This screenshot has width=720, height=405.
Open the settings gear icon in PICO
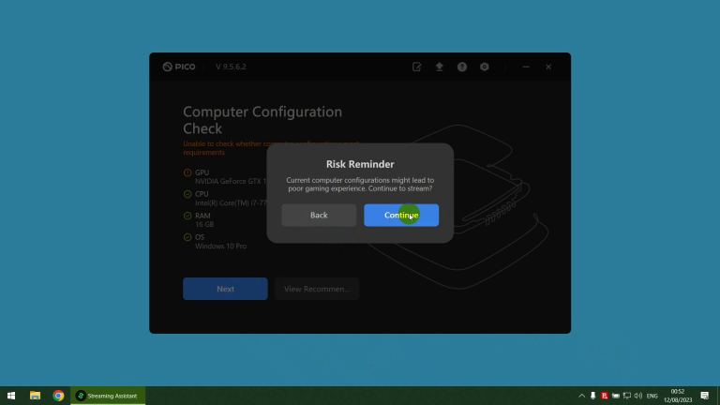coord(485,67)
